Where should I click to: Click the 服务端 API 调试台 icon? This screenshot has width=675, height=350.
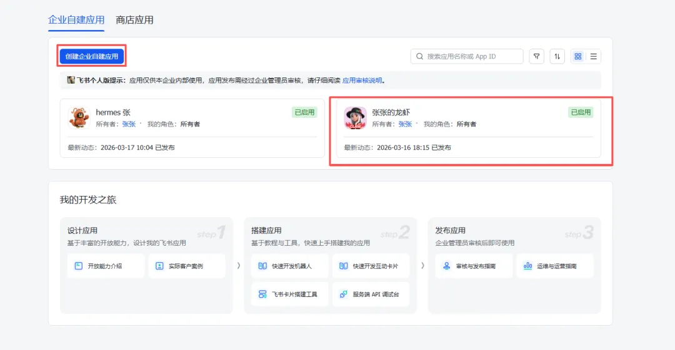point(344,294)
